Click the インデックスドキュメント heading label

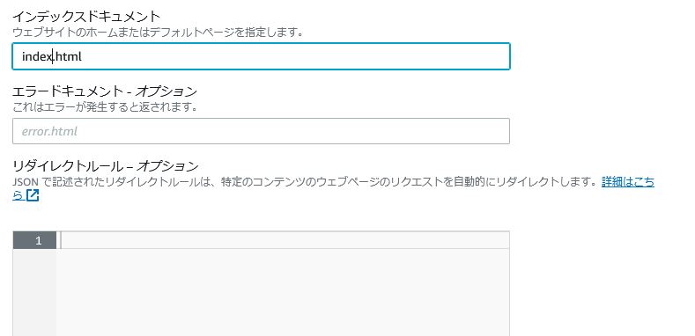point(86,17)
